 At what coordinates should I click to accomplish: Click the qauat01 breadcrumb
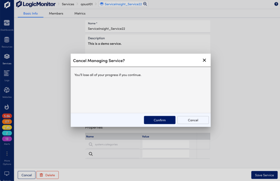point(87,4)
